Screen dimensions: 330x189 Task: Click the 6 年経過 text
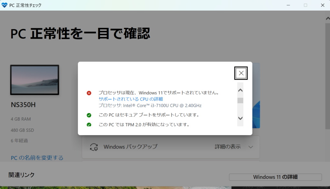tap(19, 141)
